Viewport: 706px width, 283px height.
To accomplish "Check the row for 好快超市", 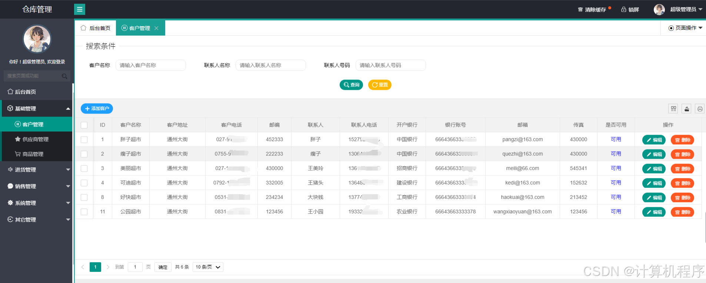I will point(84,197).
